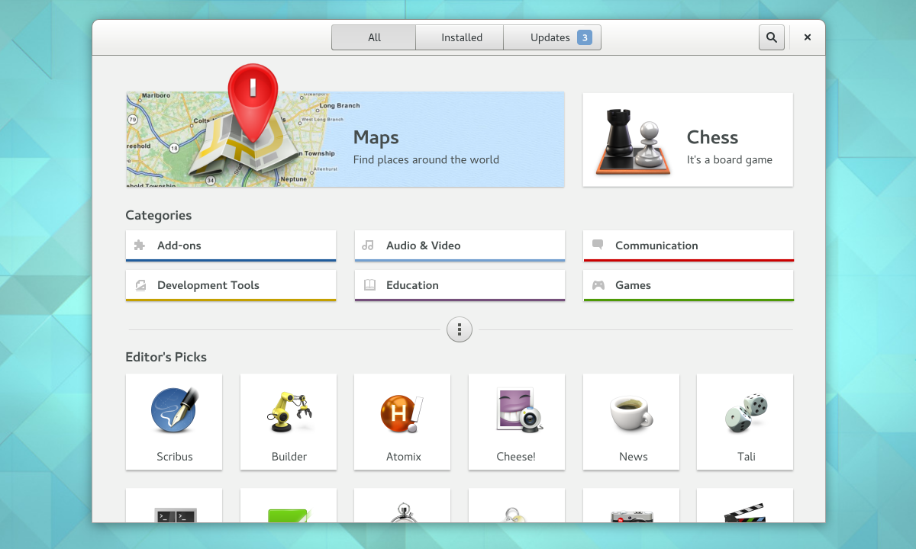This screenshot has width=916, height=549.
Task: Click the Cheese! label
Action: [x=516, y=457]
